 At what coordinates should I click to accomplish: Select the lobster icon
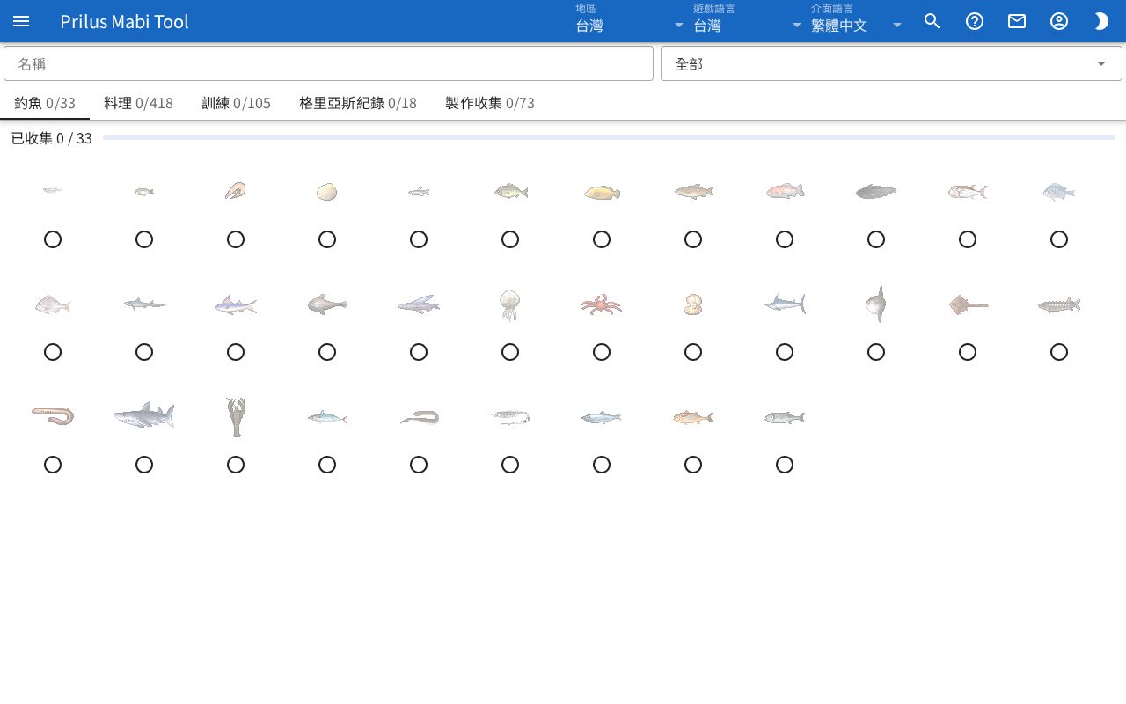point(236,416)
